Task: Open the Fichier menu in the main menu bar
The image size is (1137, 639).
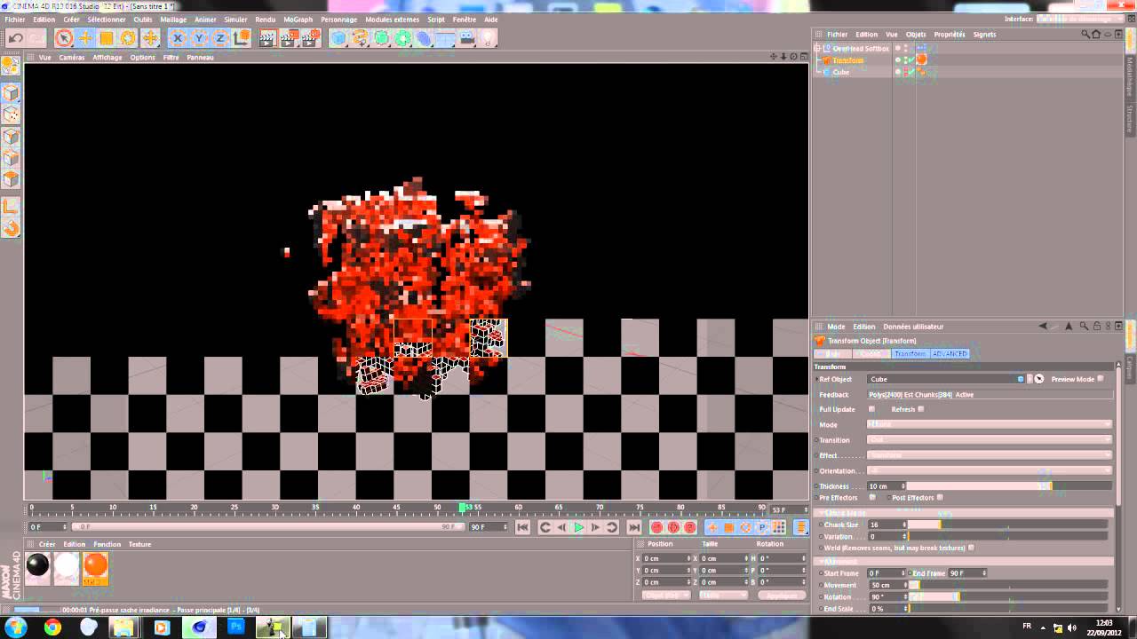Action: (15, 20)
